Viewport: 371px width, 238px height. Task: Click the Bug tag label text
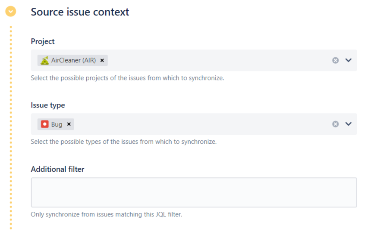point(57,124)
